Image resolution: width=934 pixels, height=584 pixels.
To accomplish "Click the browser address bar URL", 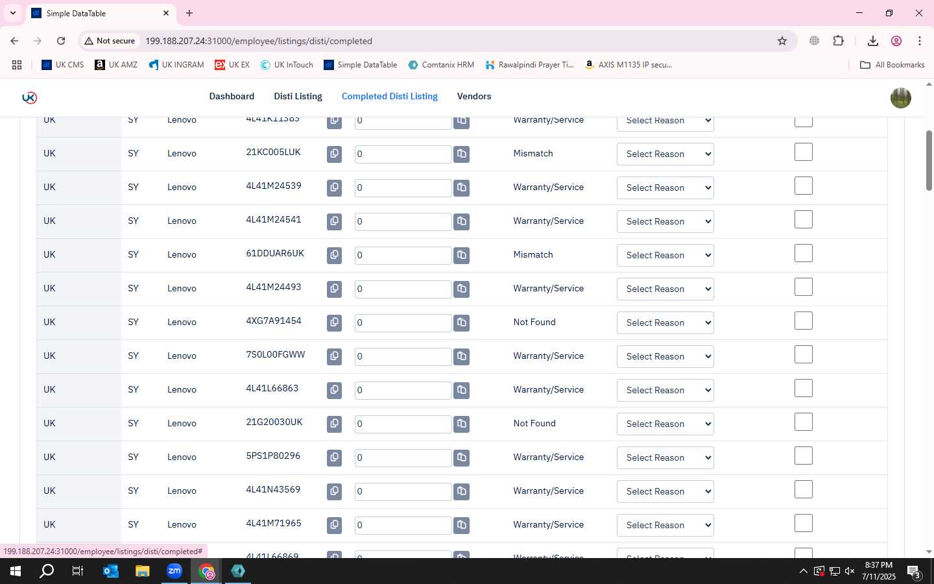I will [259, 41].
